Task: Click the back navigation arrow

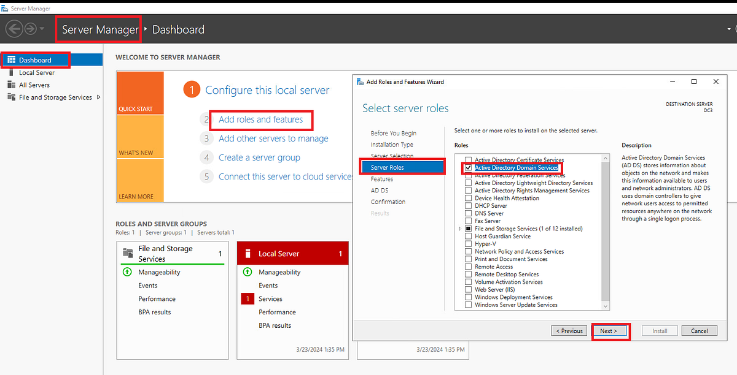Action: click(x=14, y=28)
